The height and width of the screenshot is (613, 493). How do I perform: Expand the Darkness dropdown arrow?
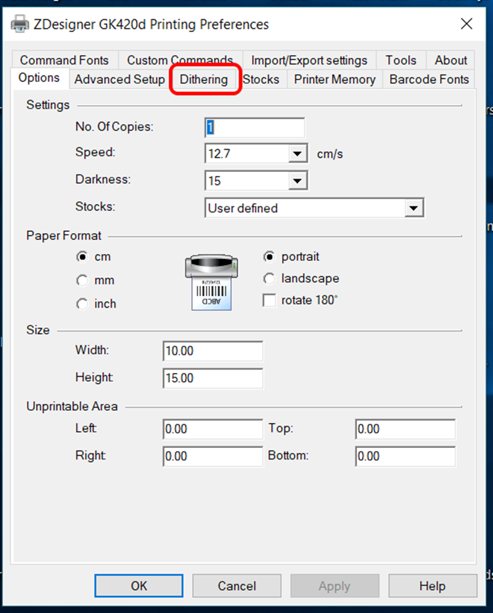(x=297, y=181)
